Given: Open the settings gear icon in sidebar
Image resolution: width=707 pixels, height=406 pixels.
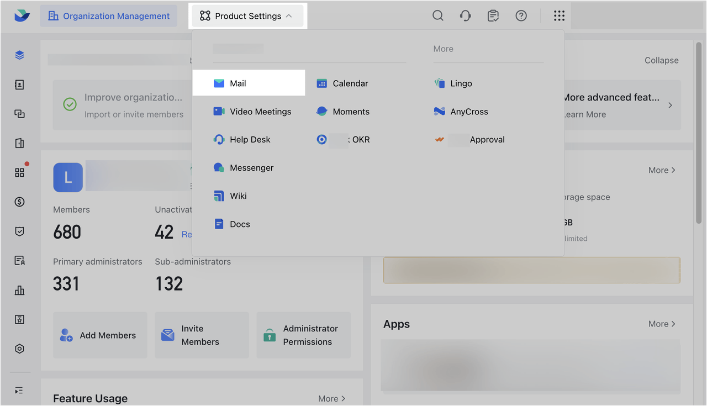Looking at the screenshot, I should [x=19, y=348].
